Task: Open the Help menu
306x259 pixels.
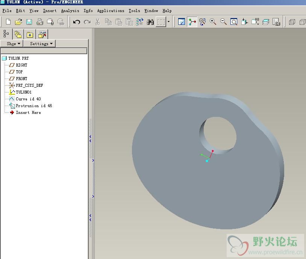Action: coord(167,11)
